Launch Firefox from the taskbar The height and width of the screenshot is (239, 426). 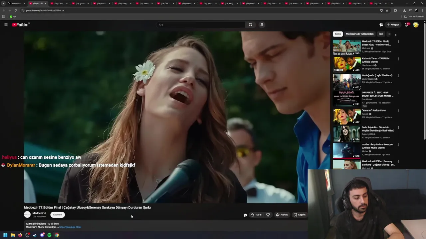click(20, 235)
